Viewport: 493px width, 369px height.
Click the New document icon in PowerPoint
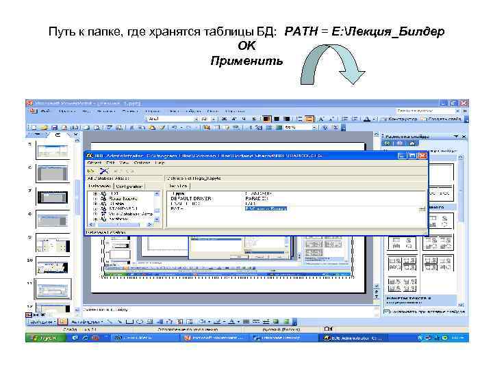pyautogui.click(x=34, y=128)
